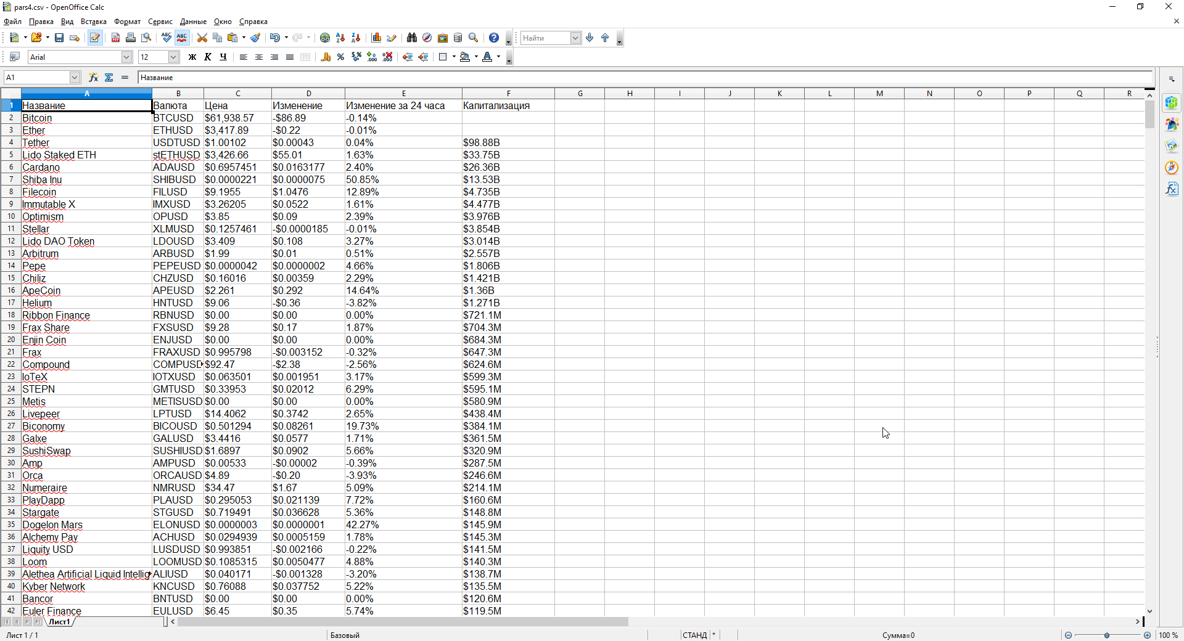Open the New document dropdown arrow
The width and height of the screenshot is (1184, 641).
pyautogui.click(x=25, y=38)
